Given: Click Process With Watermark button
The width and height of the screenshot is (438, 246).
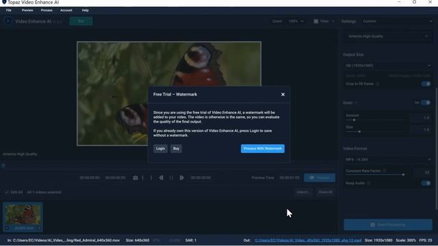Looking at the screenshot, I should pyautogui.click(x=263, y=148).
